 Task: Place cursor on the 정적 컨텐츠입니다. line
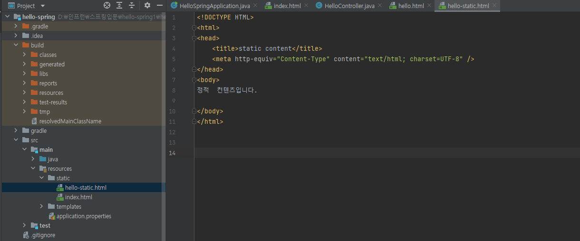click(227, 90)
